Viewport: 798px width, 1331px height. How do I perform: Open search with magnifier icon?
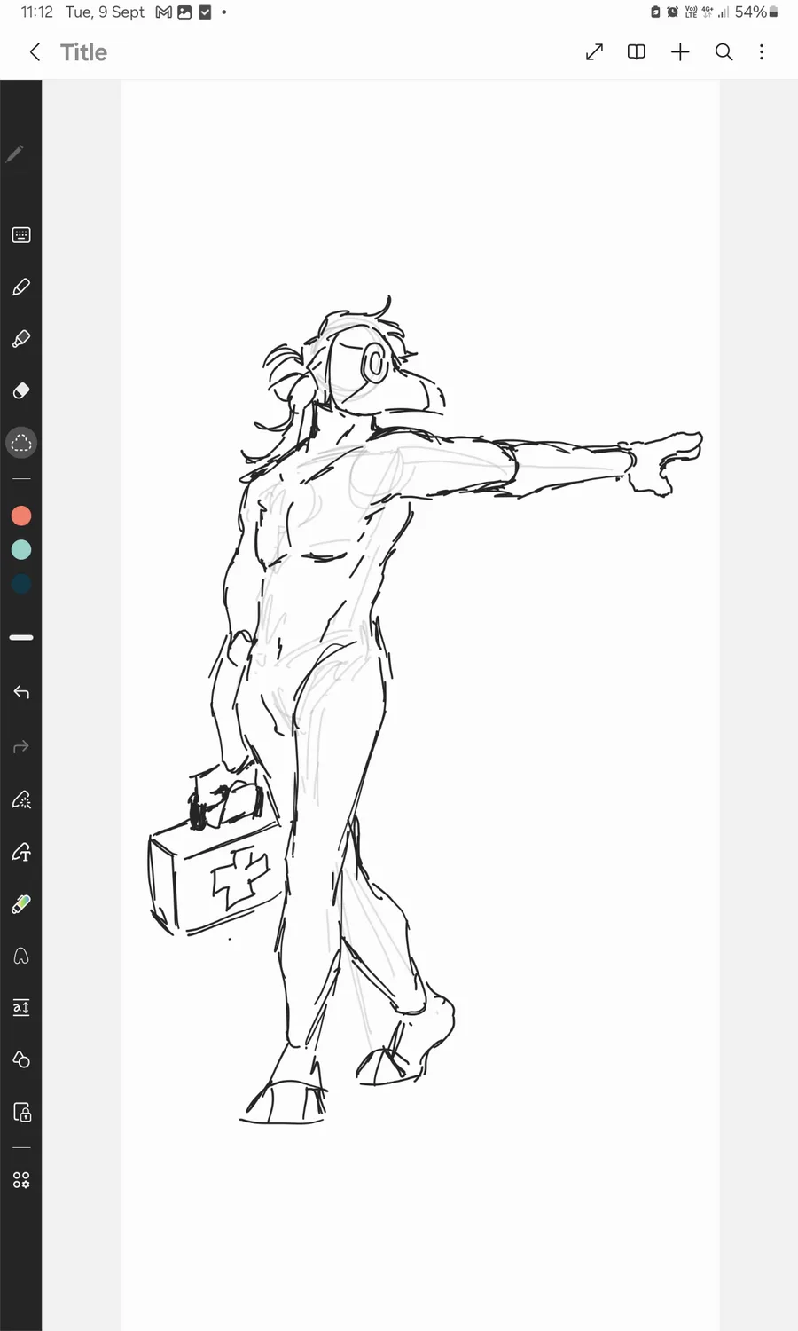[x=724, y=52]
